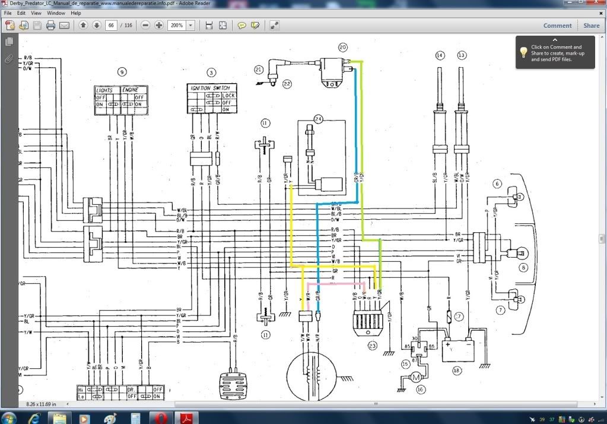
Task: Click the fit width scrolling mode icon
Action: (209, 26)
